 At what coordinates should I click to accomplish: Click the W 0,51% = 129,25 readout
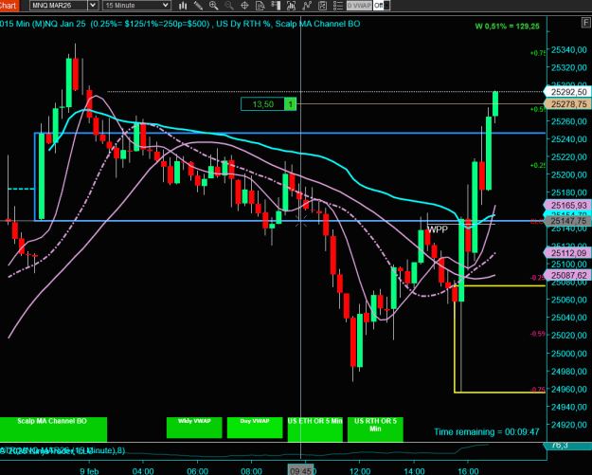507,27
